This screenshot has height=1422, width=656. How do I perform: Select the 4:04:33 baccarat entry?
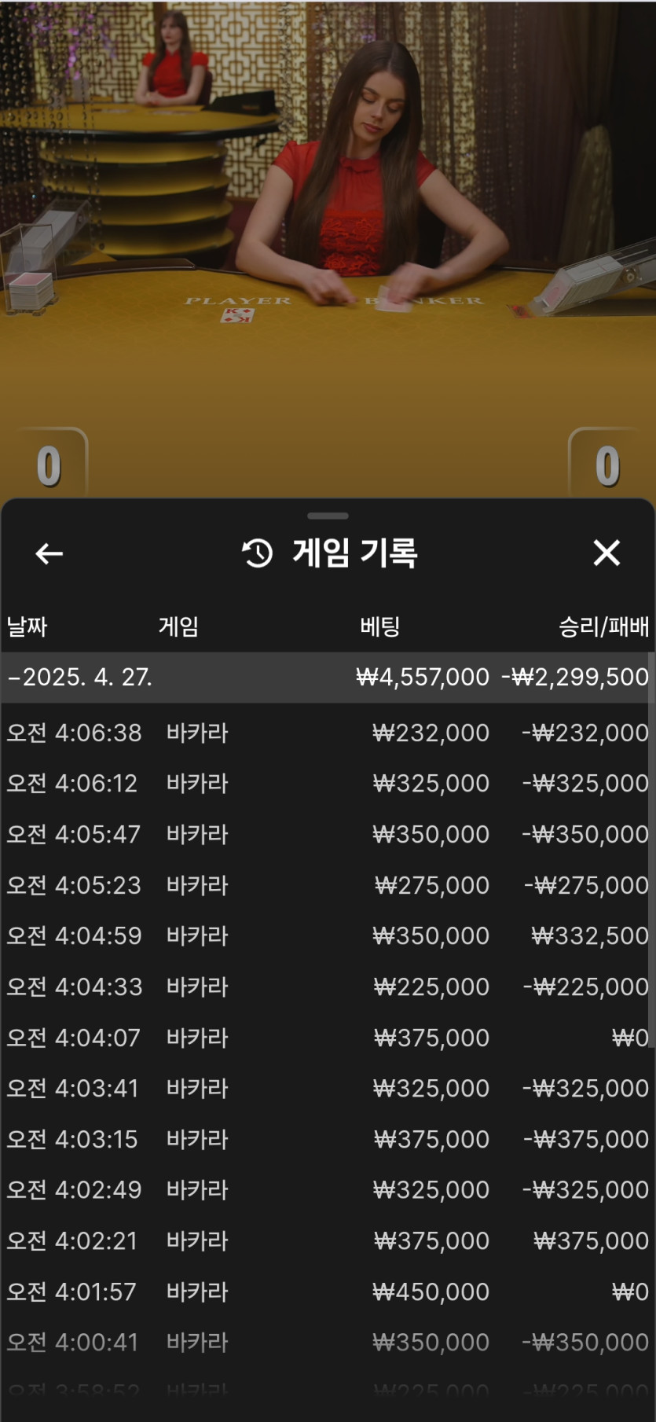click(328, 987)
